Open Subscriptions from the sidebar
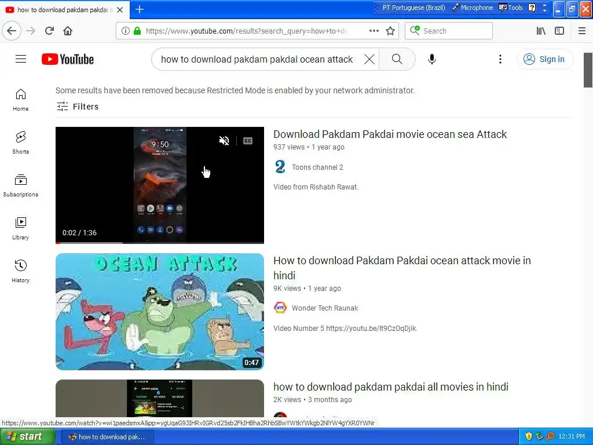 [x=21, y=185]
